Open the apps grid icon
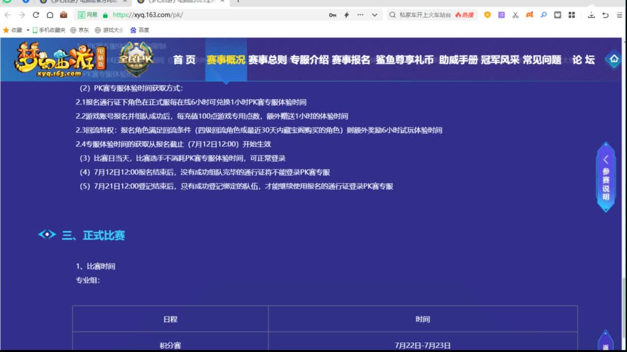This screenshot has height=352, width=627. pos(571,15)
